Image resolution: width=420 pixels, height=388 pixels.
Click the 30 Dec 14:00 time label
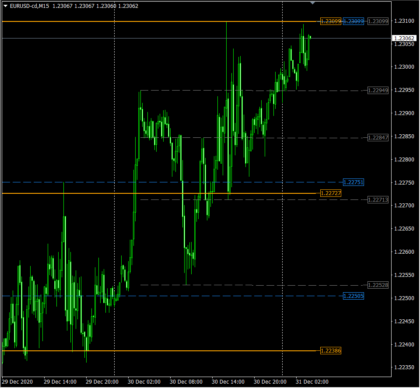(x=228, y=382)
